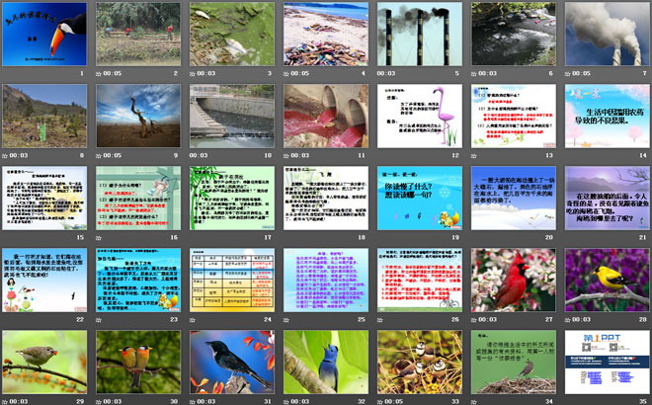Click the transition star beneath flamingo slide 12
Image resolution: width=652 pixels, height=405 pixels.
pyautogui.click(x=379, y=155)
